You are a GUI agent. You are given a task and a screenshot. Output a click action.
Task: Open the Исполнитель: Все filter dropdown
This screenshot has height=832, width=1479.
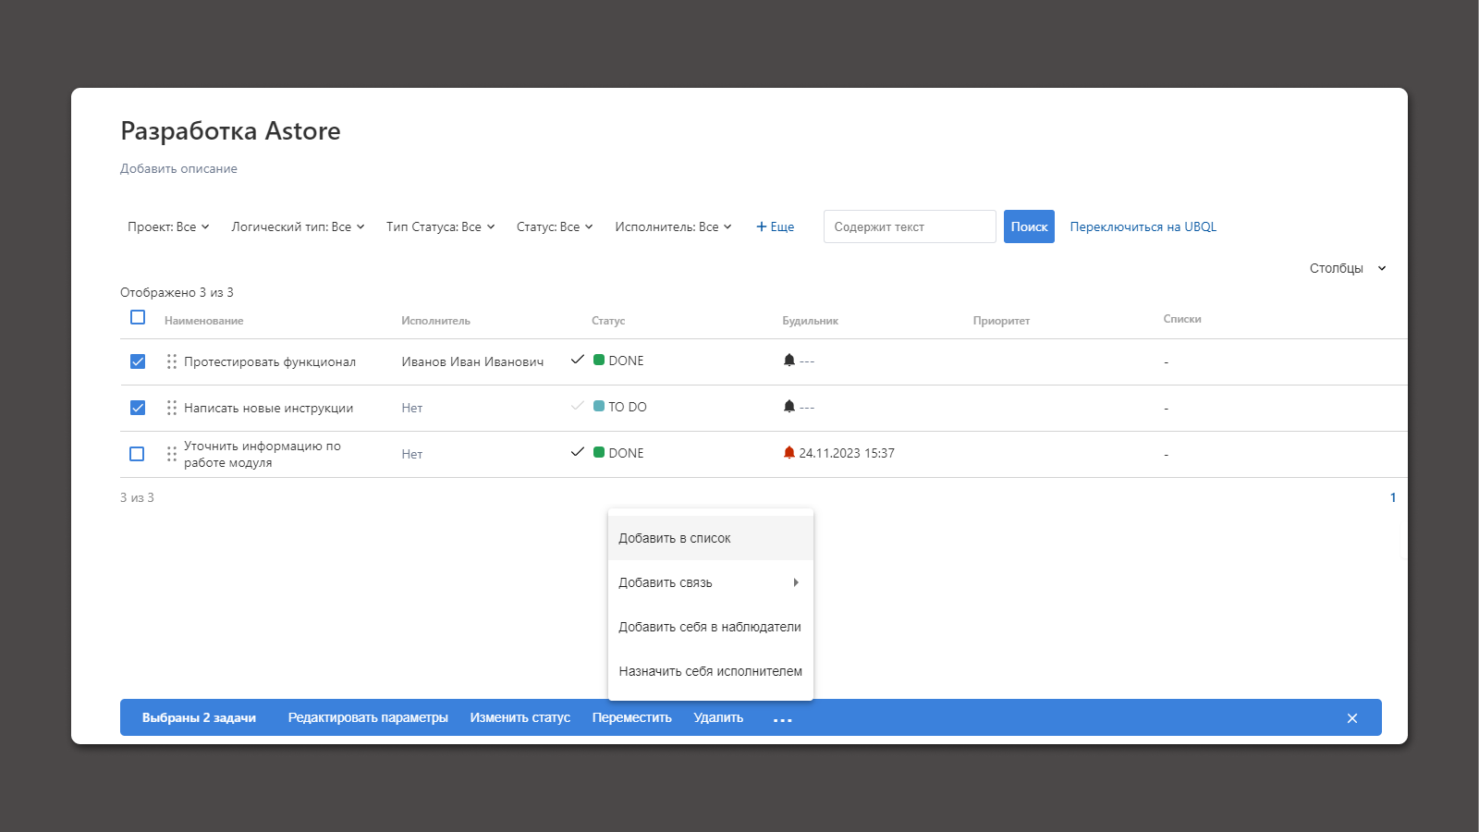(x=674, y=226)
